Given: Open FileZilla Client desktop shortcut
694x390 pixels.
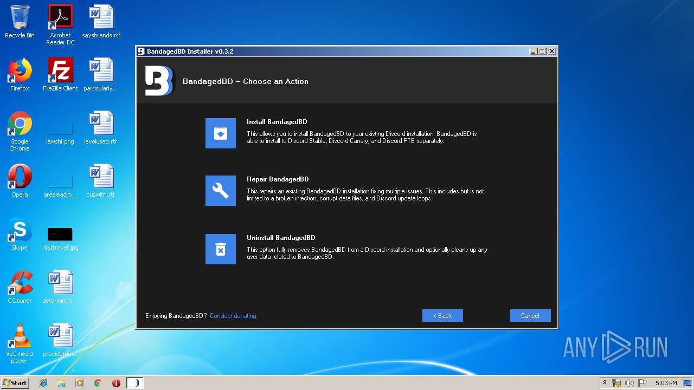Looking at the screenshot, I should click(x=60, y=75).
